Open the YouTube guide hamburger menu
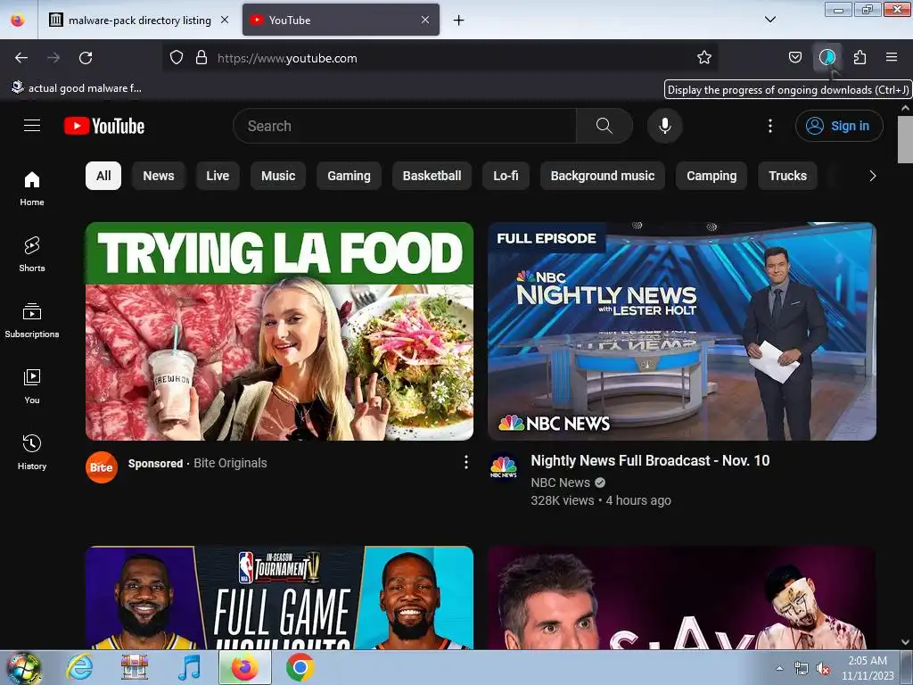This screenshot has width=913, height=685. click(x=32, y=126)
